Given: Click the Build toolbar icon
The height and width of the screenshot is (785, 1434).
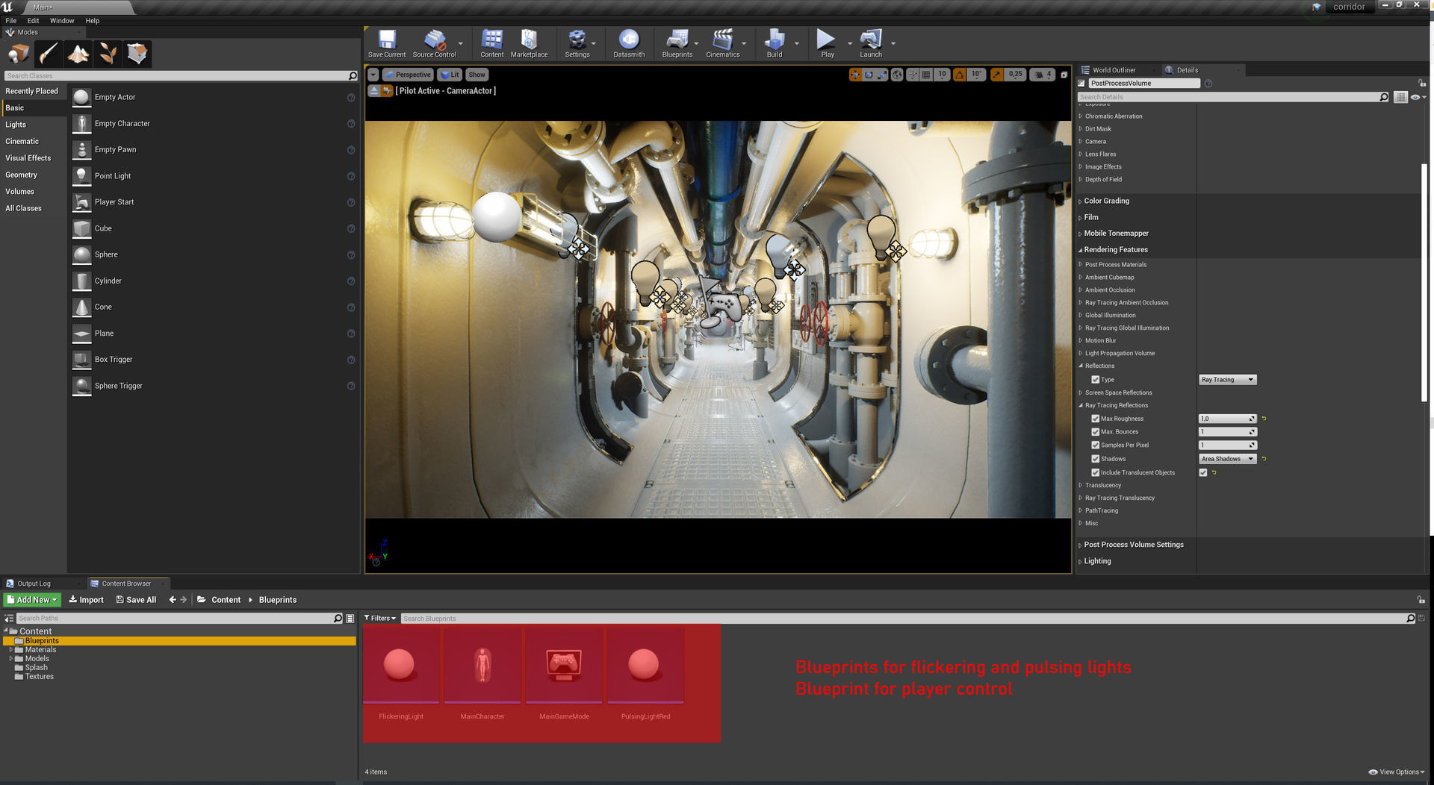Looking at the screenshot, I should [775, 43].
